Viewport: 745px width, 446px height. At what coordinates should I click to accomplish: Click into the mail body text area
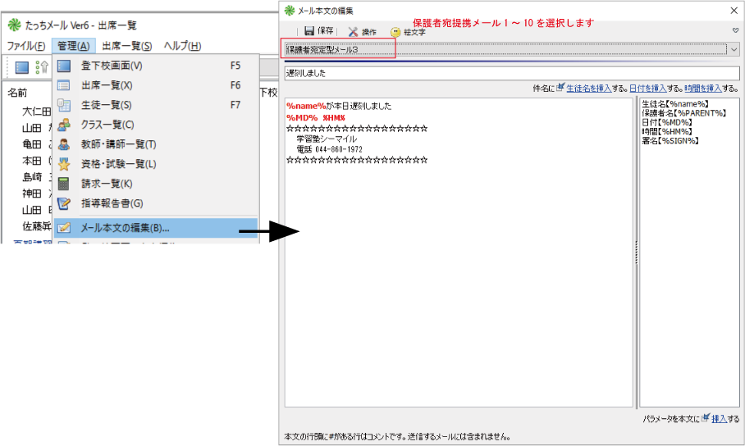coord(459,253)
